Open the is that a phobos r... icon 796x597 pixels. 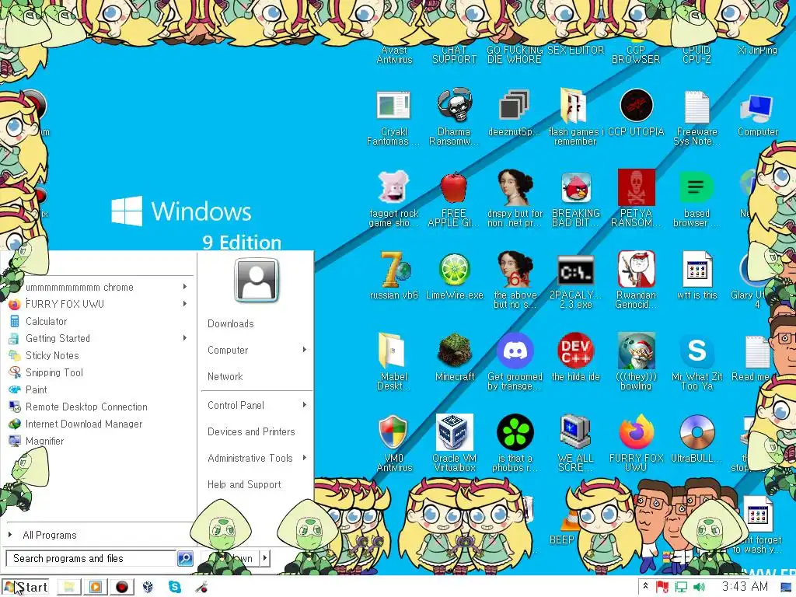(x=515, y=432)
